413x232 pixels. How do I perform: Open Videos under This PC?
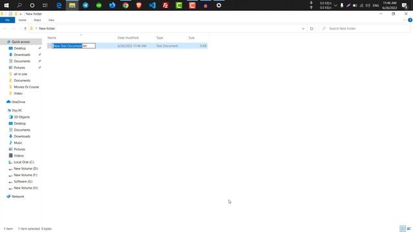(x=19, y=156)
